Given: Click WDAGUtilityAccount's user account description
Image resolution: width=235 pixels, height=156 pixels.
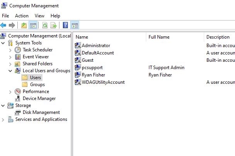Looking at the screenshot, I should (221, 82).
